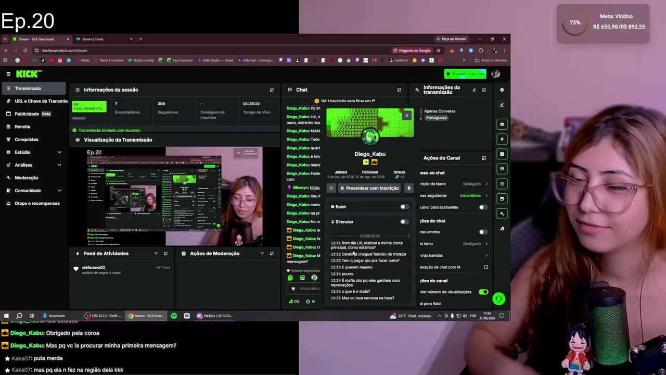Open the Kick sidebar hamburger menu
666x375 pixels.
tap(8, 74)
